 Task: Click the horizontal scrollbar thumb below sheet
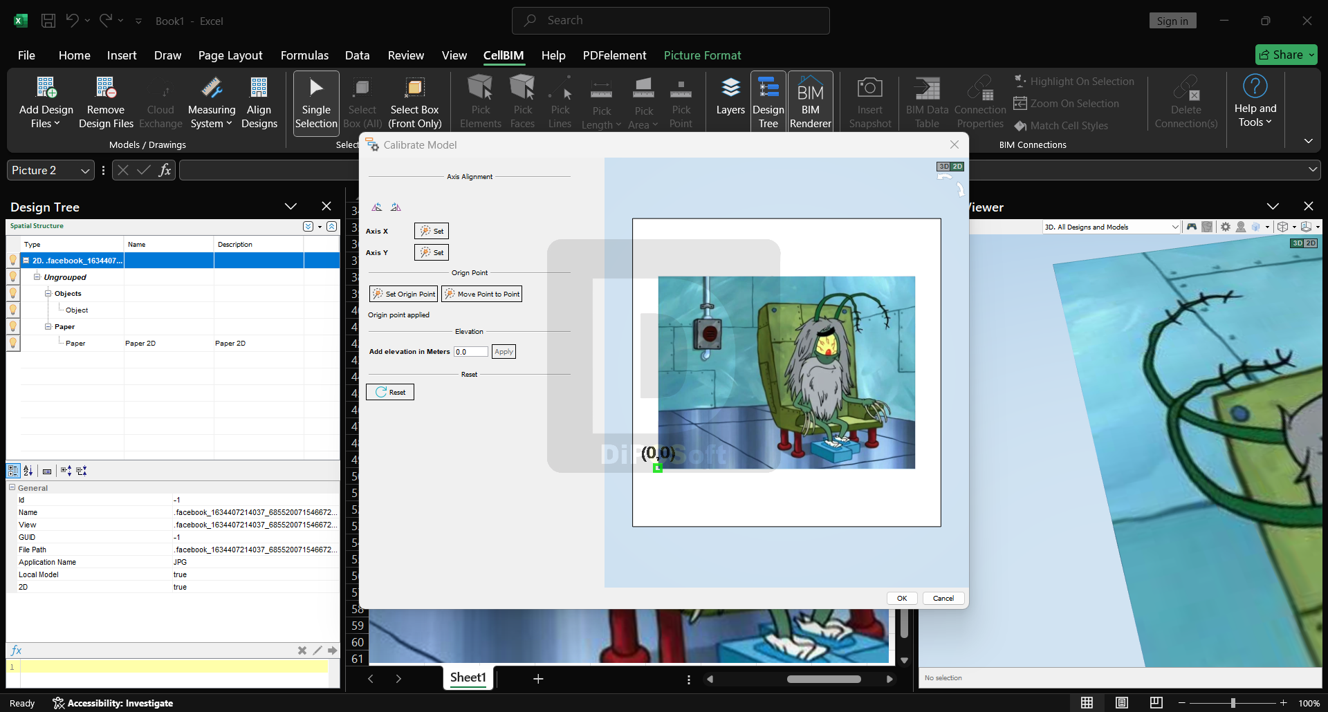(824, 679)
